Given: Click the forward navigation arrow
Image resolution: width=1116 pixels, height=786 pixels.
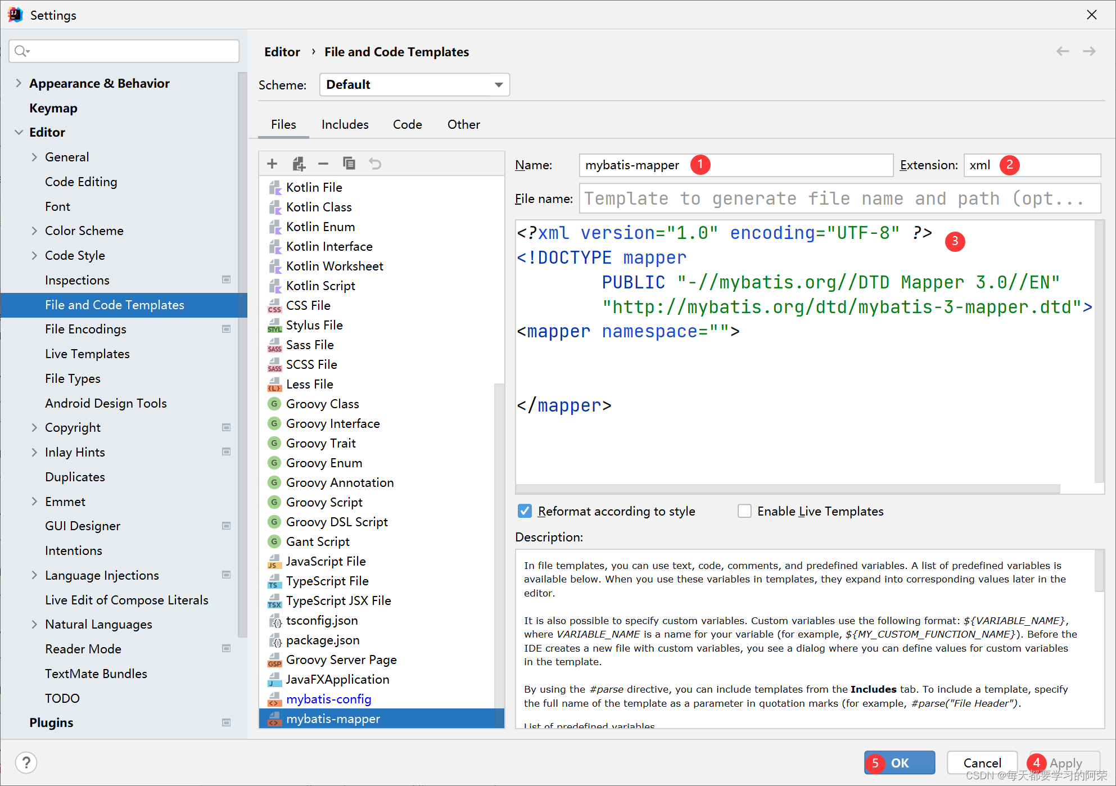Looking at the screenshot, I should [1090, 51].
